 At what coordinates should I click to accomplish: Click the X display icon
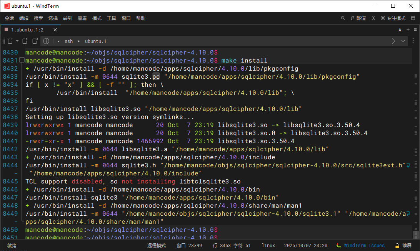click(x=373, y=18)
